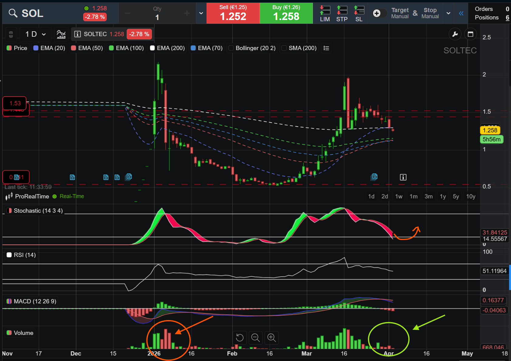Open the Stochastic (14 3 4) settings
511x361 pixels.
point(35,211)
